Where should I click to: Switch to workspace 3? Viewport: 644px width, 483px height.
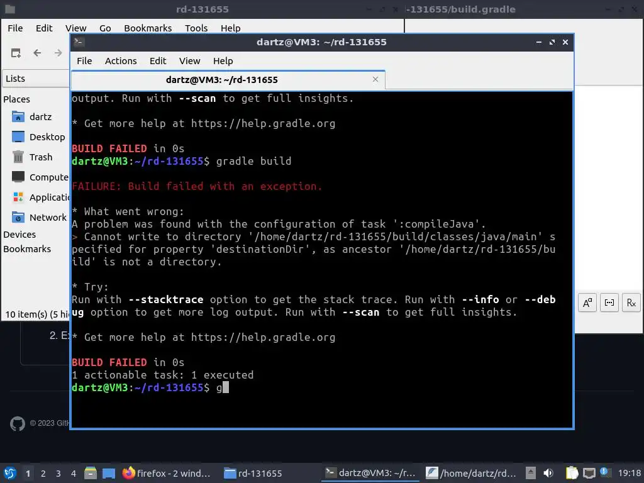coord(58,474)
